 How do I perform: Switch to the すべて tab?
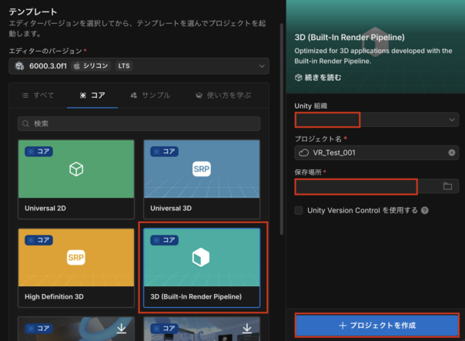pos(38,95)
